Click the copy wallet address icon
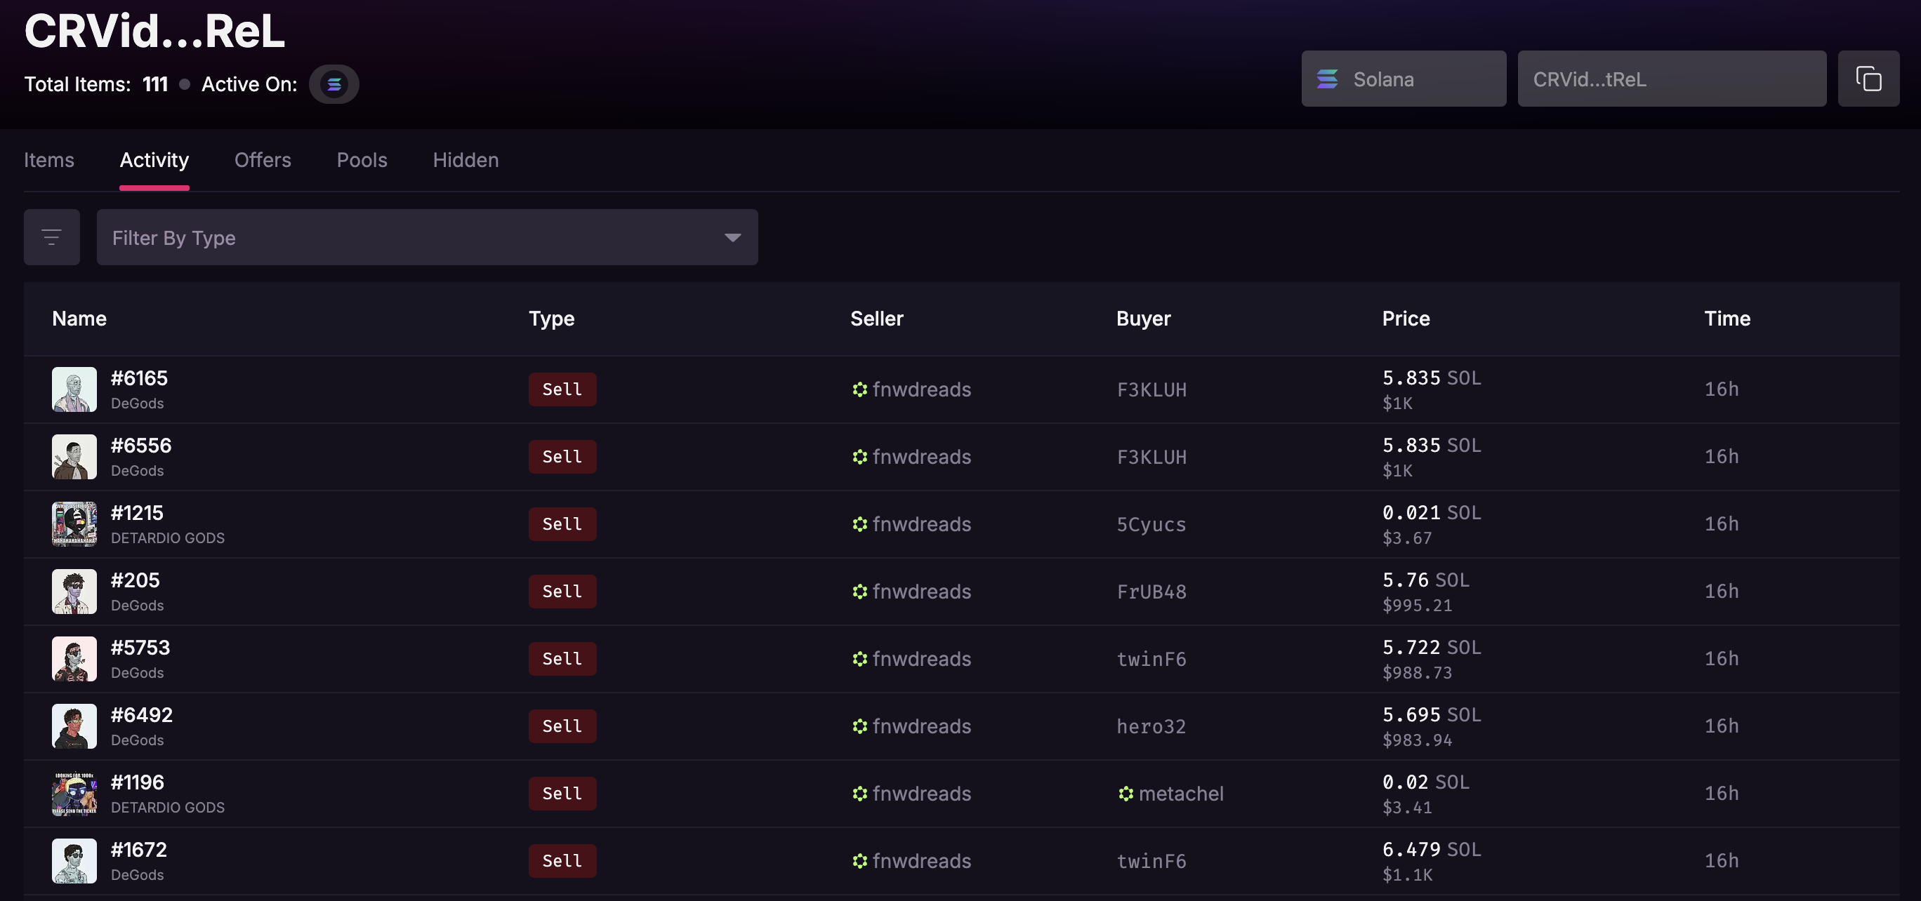 click(1868, 79)
